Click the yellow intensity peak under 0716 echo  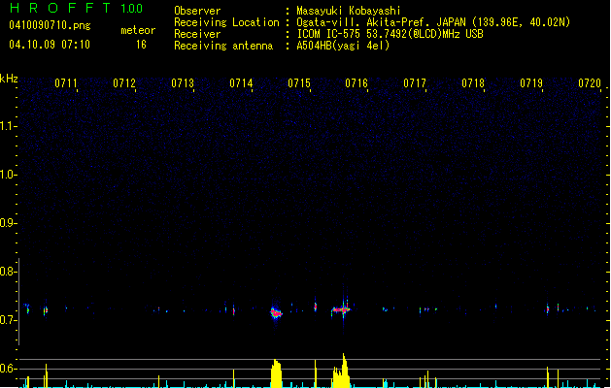click(343, 370)
